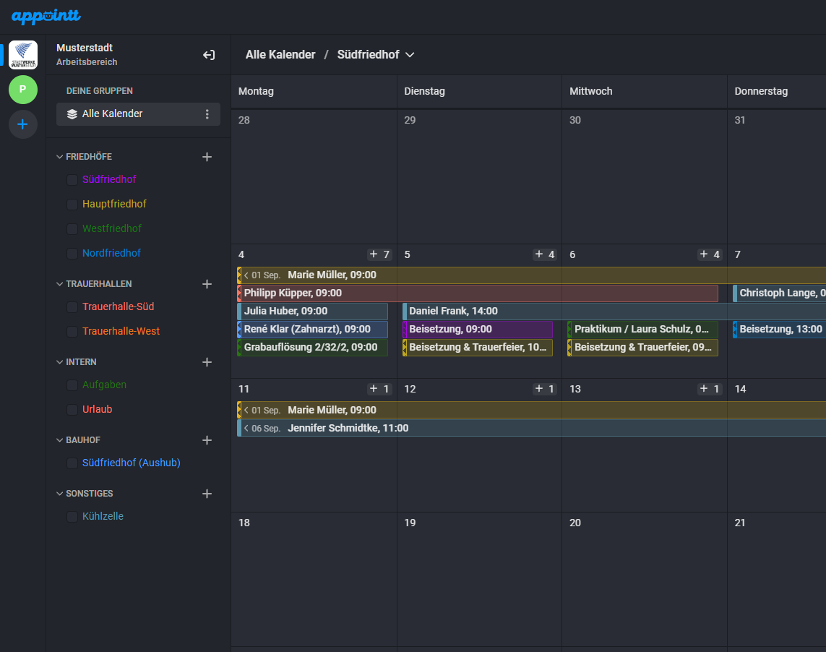
Task: Add a calendar to the Trauerhallen group
Action: point(207,284)
